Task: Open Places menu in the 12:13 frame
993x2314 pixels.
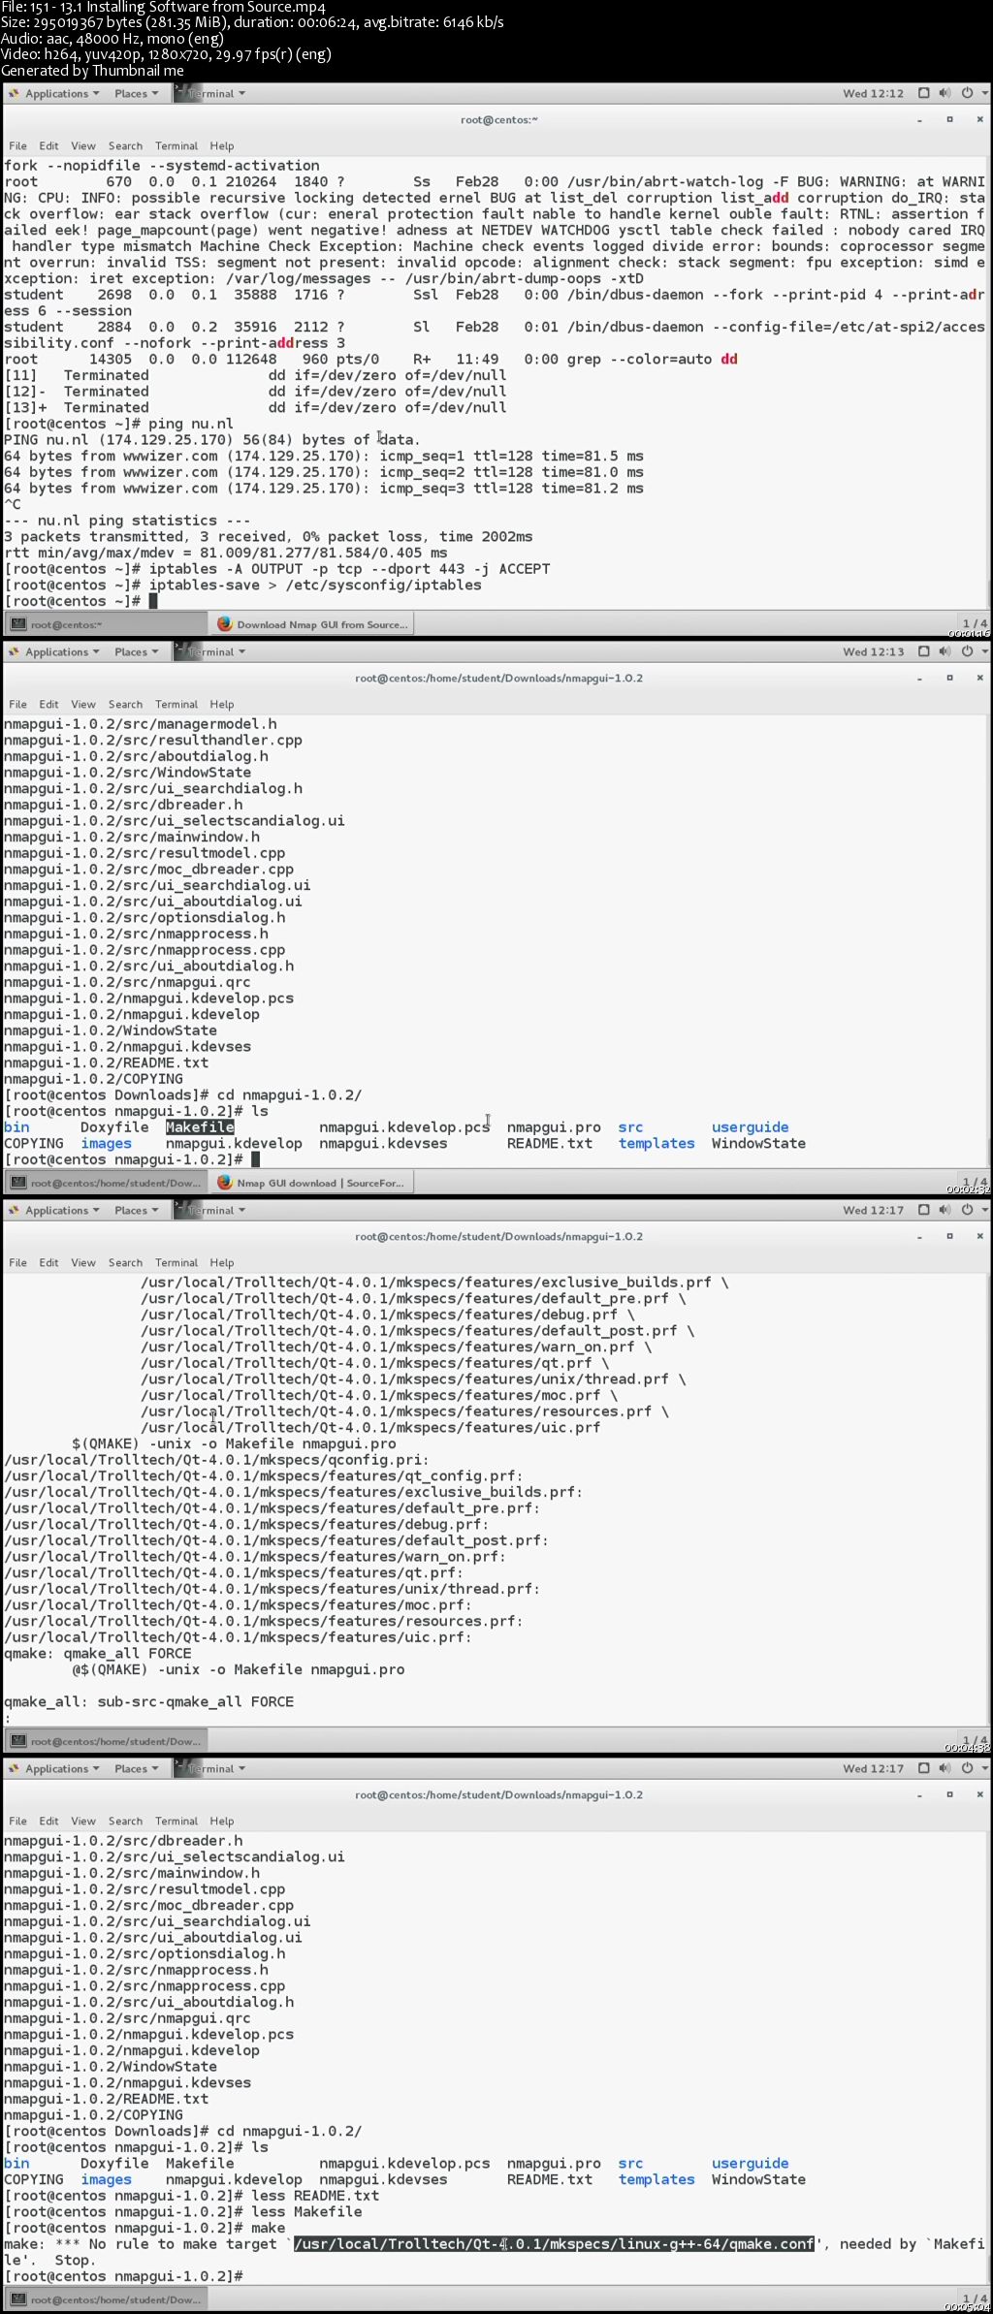Action: 136,652
